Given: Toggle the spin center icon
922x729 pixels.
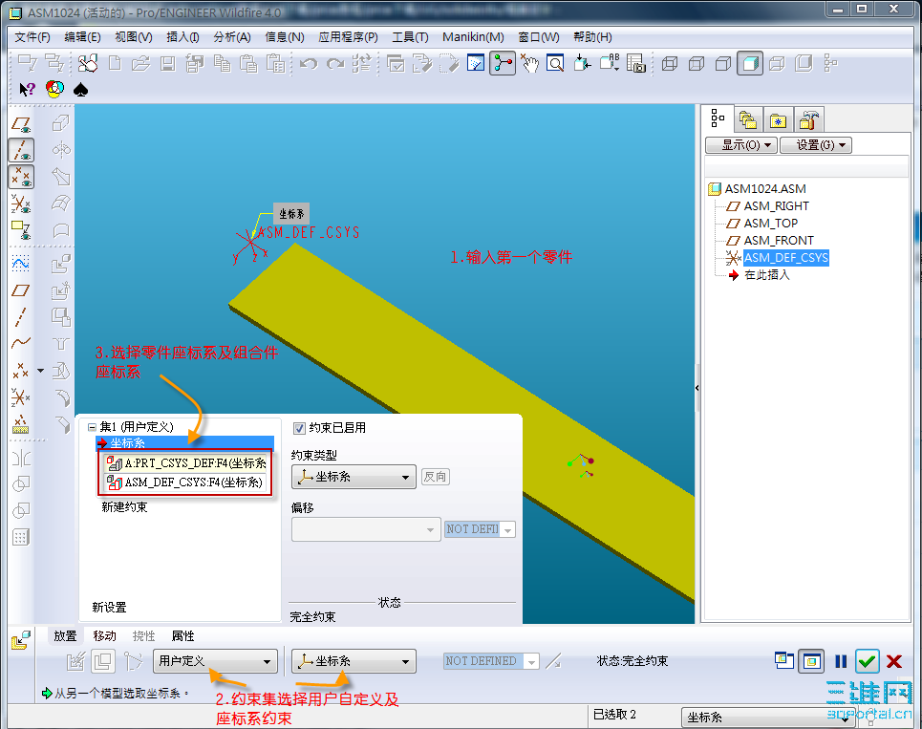Looking at the screenshot, I should (x=503, y=63).
